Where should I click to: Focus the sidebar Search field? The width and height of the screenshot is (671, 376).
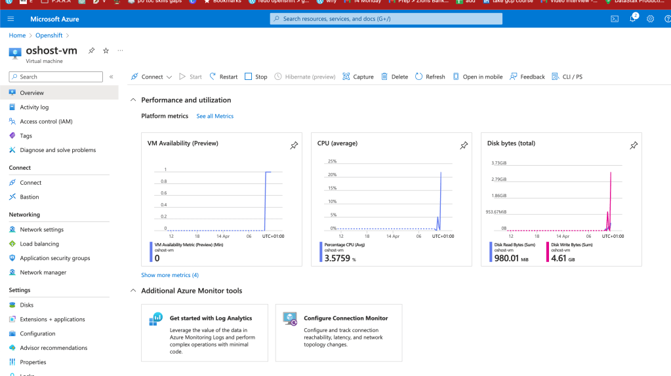coord(56,77)
